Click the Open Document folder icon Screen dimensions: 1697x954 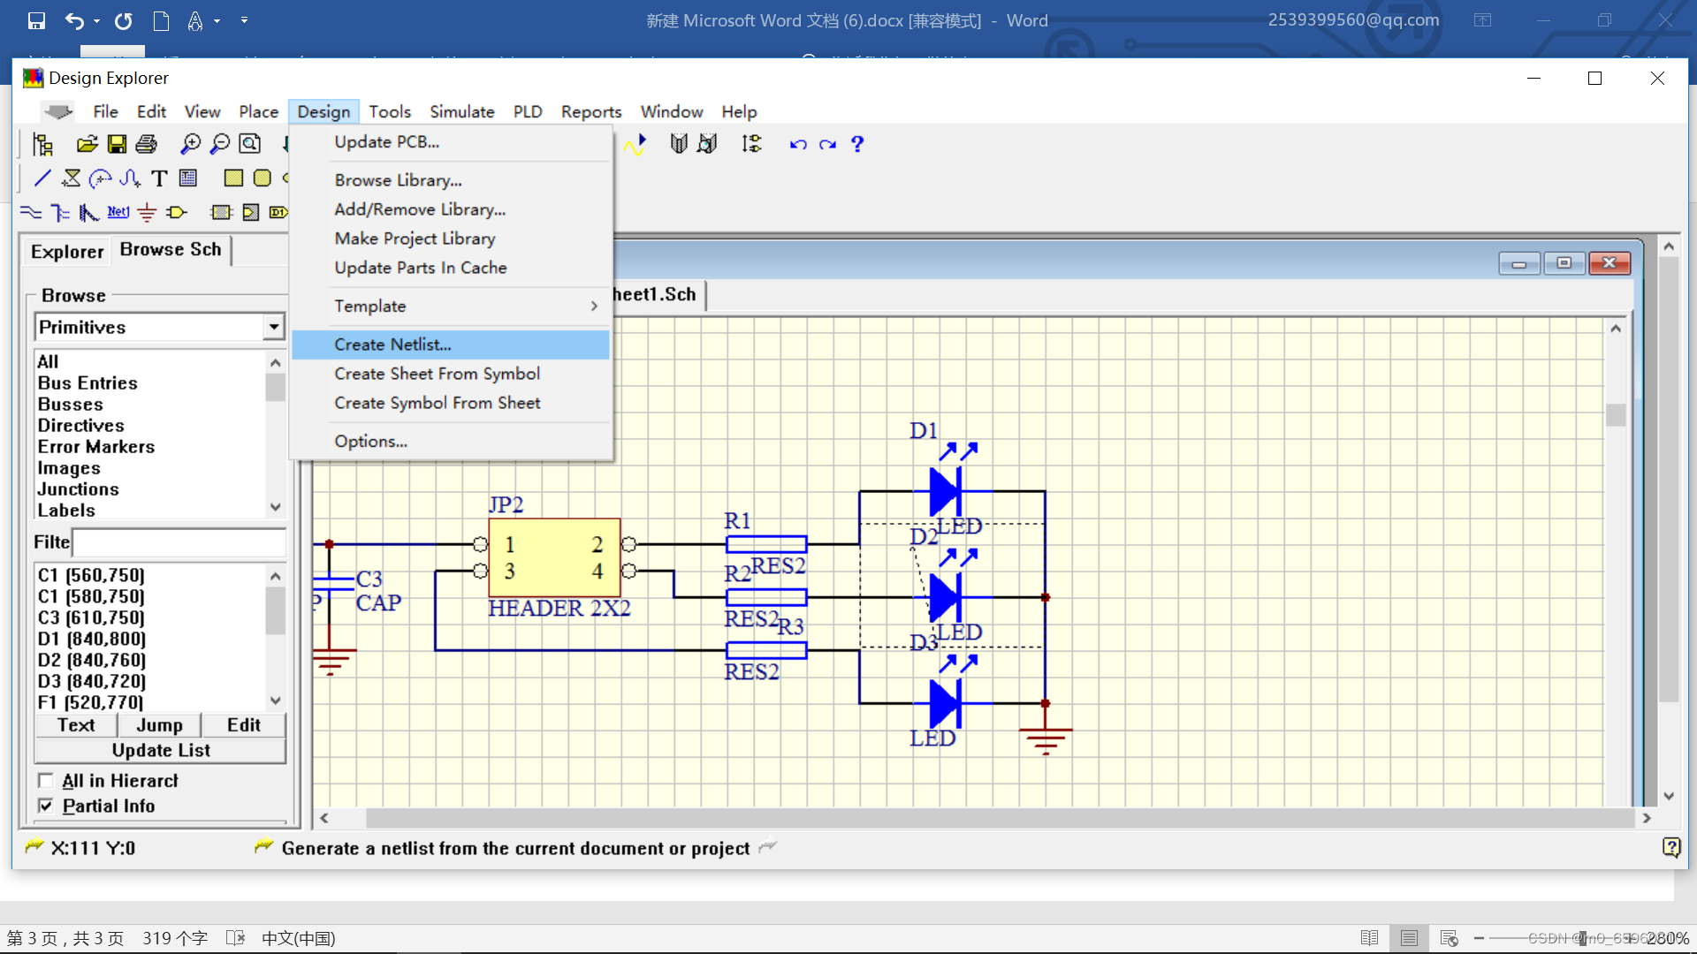[87, 144]
